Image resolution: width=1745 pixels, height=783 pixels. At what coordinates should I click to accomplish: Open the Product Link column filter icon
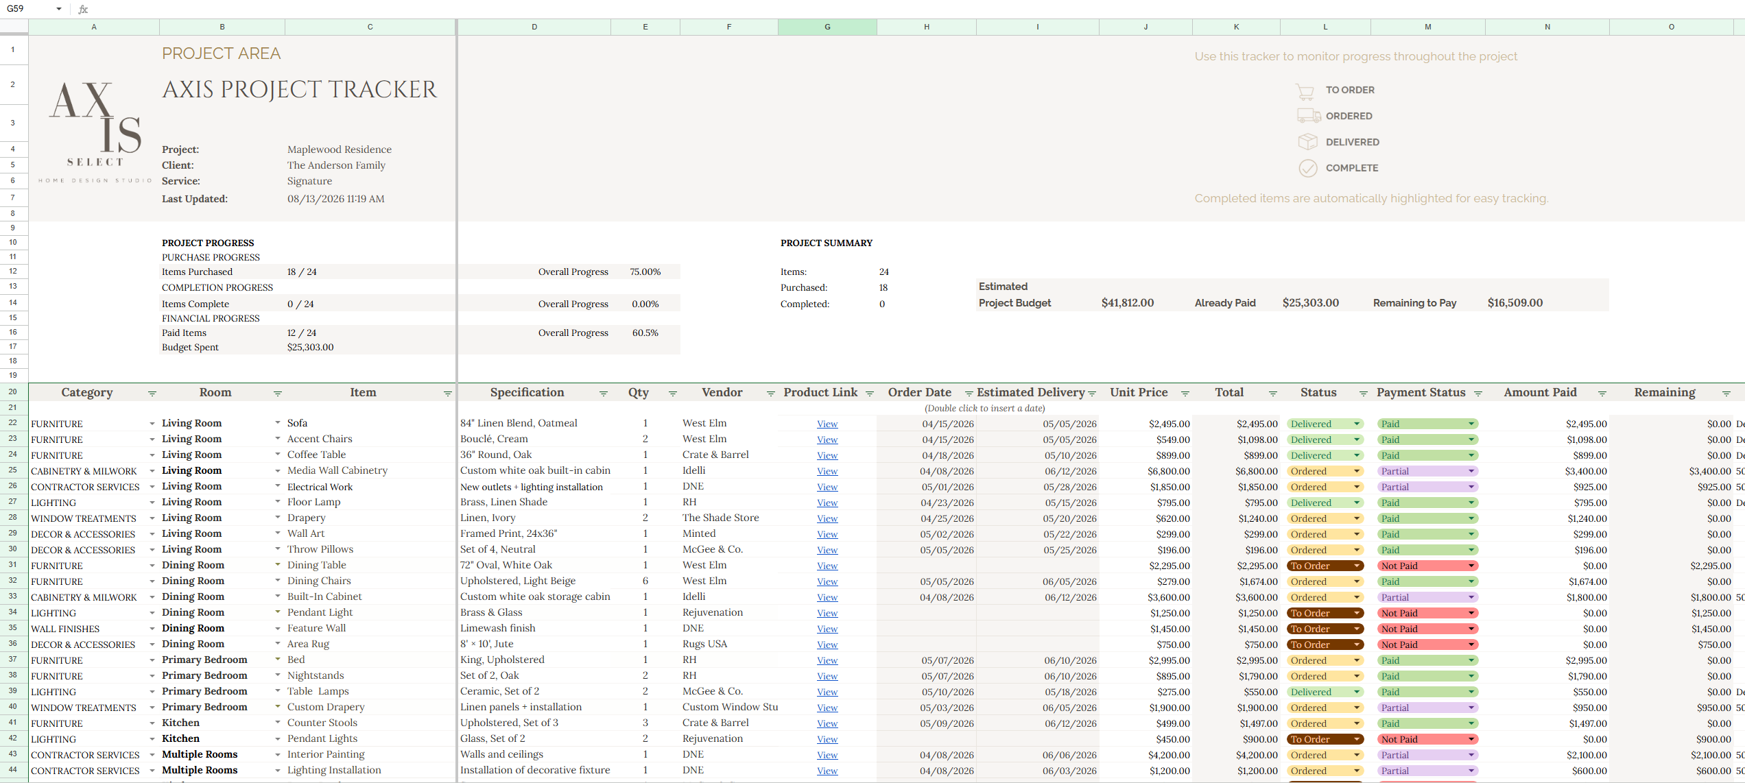[870, 394]
